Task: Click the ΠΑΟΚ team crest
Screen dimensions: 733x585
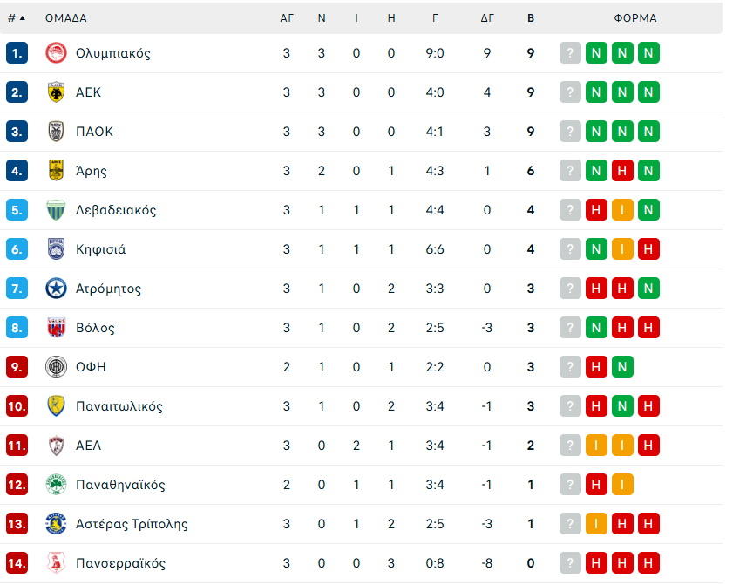Action: 56,132
